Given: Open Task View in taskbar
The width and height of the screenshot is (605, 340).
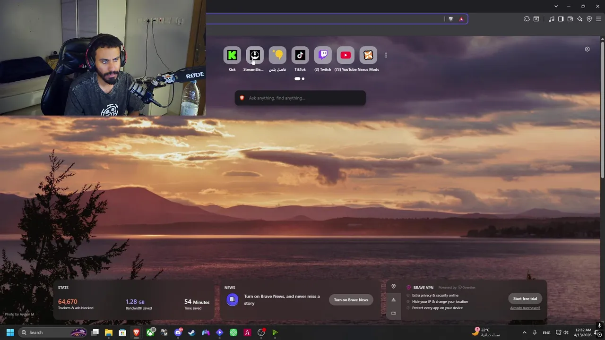Looking at the screenshot, I should (x=95, y=332).
